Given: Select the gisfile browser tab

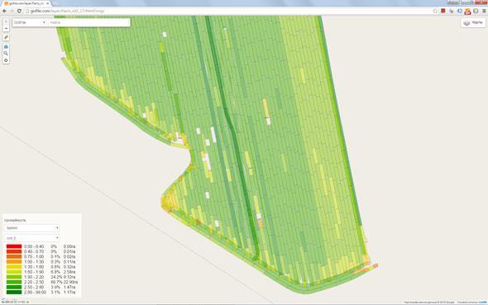Looking at the screenshot, I should (x=26, y=3).
